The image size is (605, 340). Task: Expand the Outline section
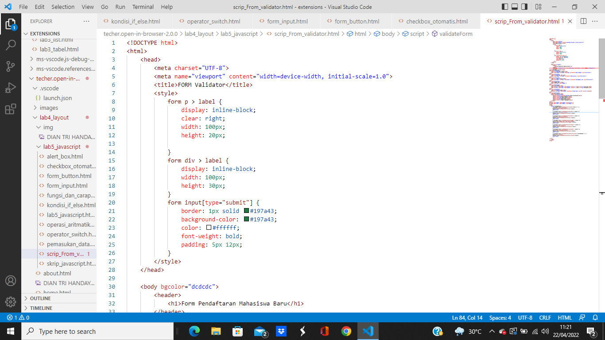tap(40, 298)
